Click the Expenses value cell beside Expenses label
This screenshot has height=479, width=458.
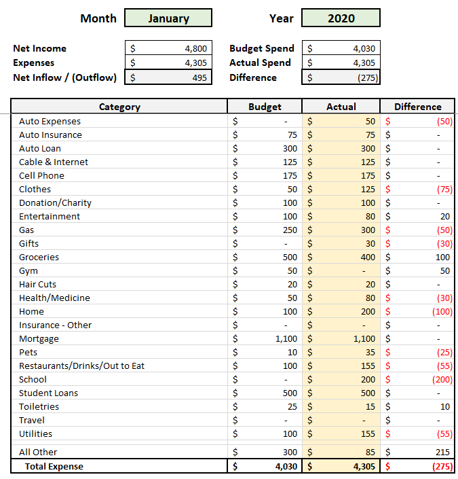coord(168,63)
